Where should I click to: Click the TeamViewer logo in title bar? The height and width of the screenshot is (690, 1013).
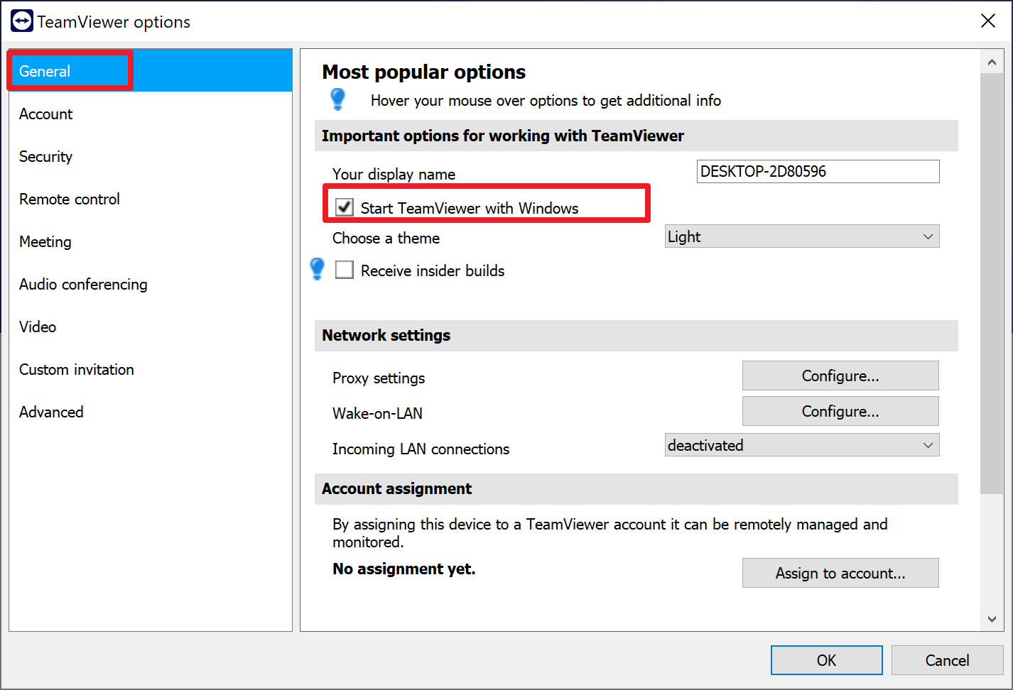[x=22, y=21]
